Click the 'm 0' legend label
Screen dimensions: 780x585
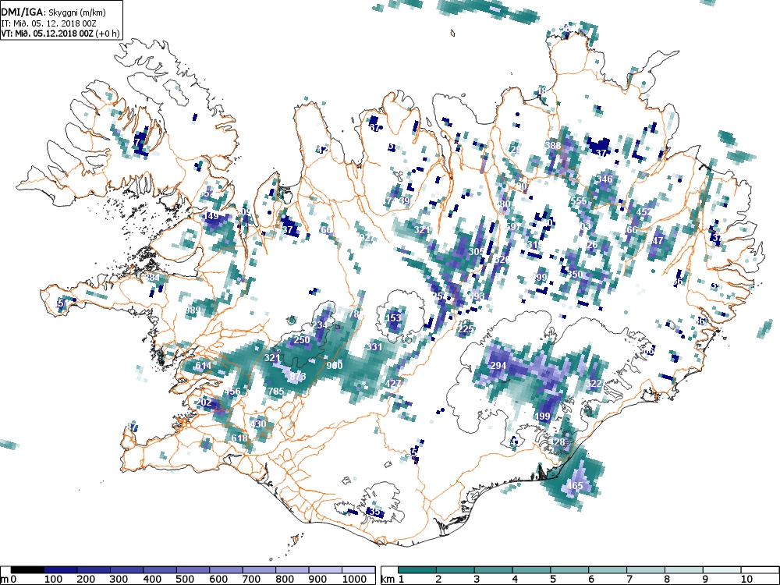pyautogui.click(x=9, y=579)
